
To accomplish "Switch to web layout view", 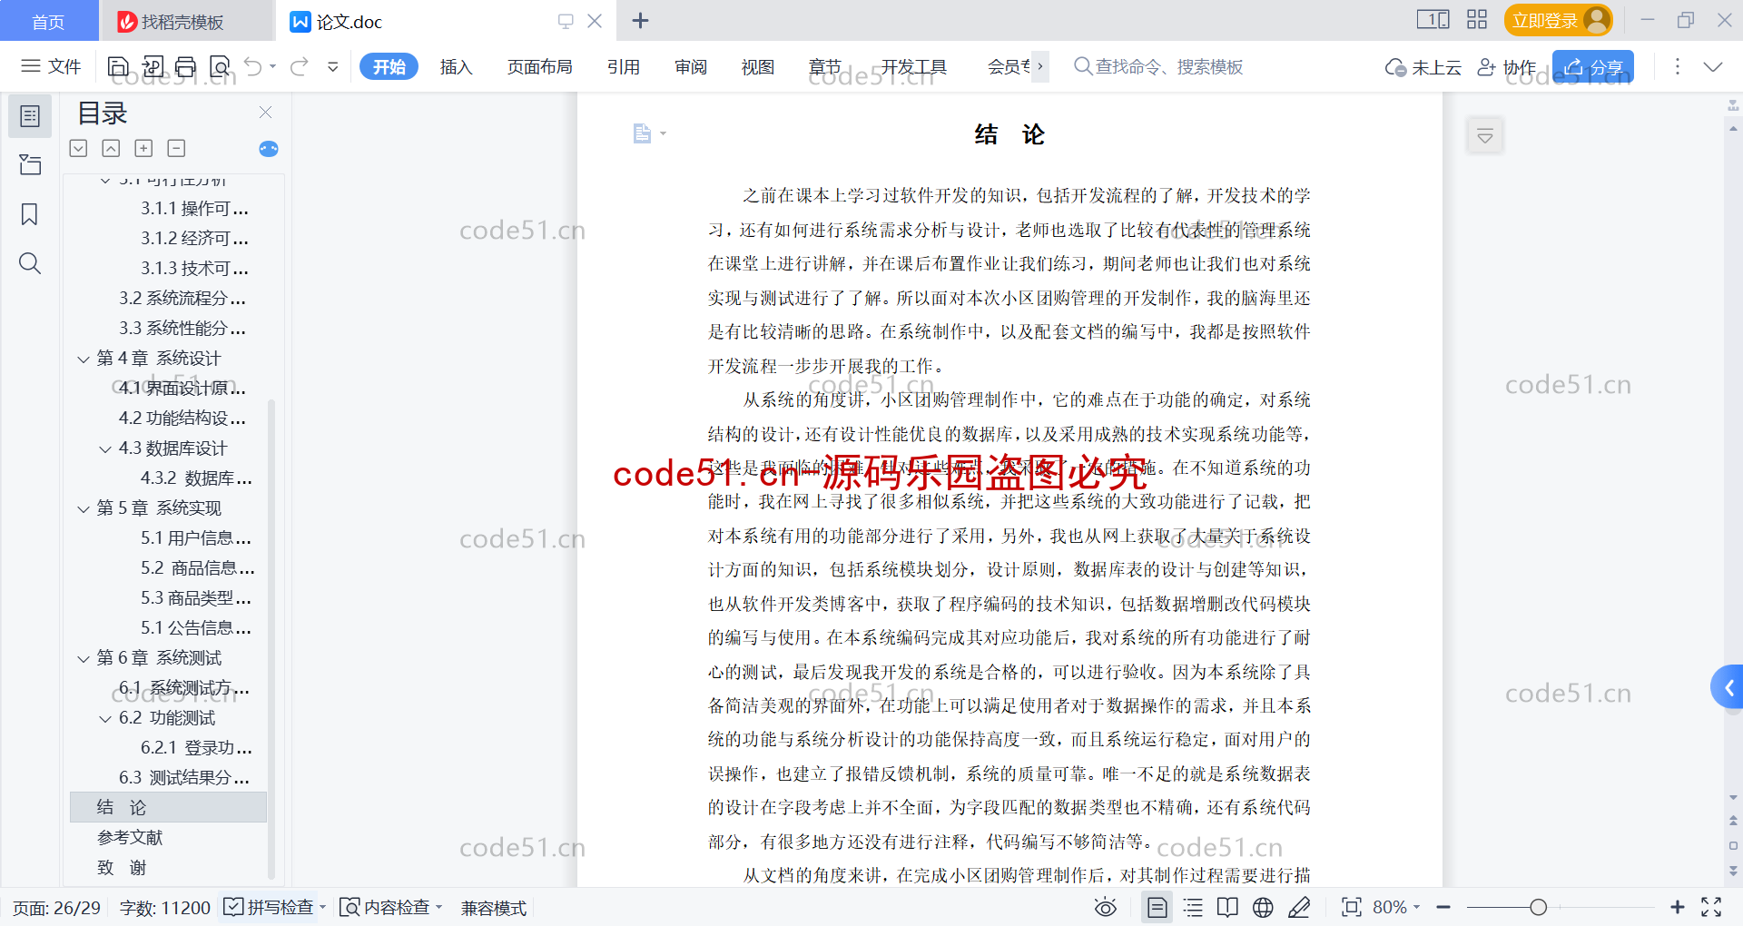I will (1263, 907).
